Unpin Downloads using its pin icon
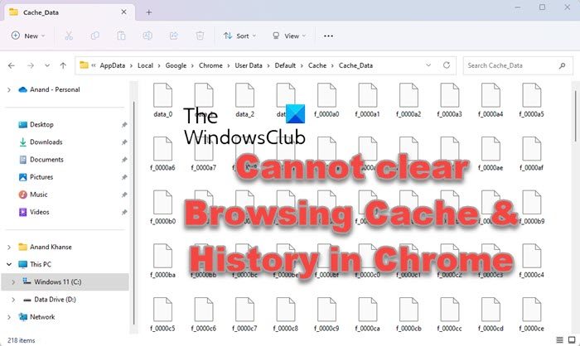The width and height of the screenshot is (580, 346). [124, 142]
